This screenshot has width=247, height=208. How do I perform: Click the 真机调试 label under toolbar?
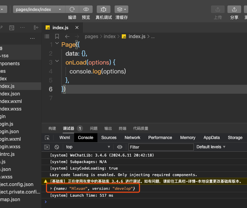click(x=104, y=17)
